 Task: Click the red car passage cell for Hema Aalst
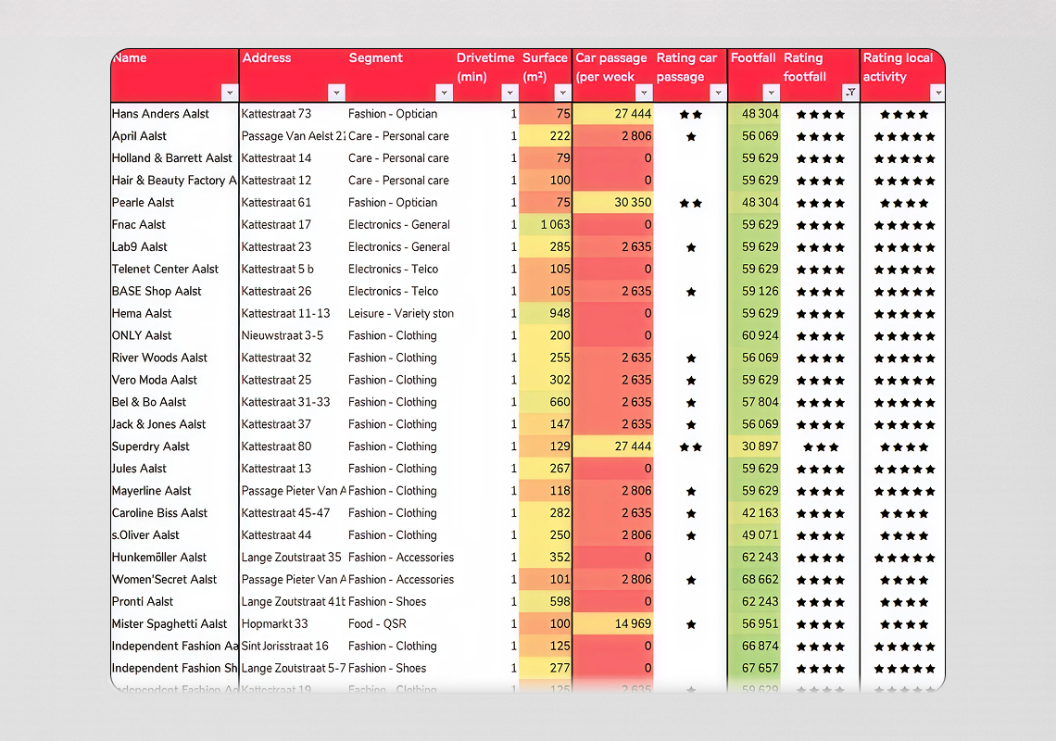[x=612, y=314]
